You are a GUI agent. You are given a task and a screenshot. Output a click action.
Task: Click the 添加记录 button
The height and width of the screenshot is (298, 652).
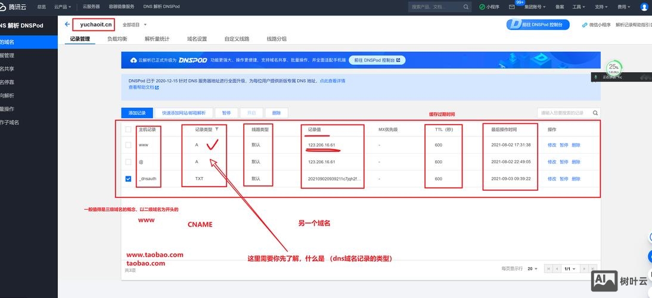point(137,113)
